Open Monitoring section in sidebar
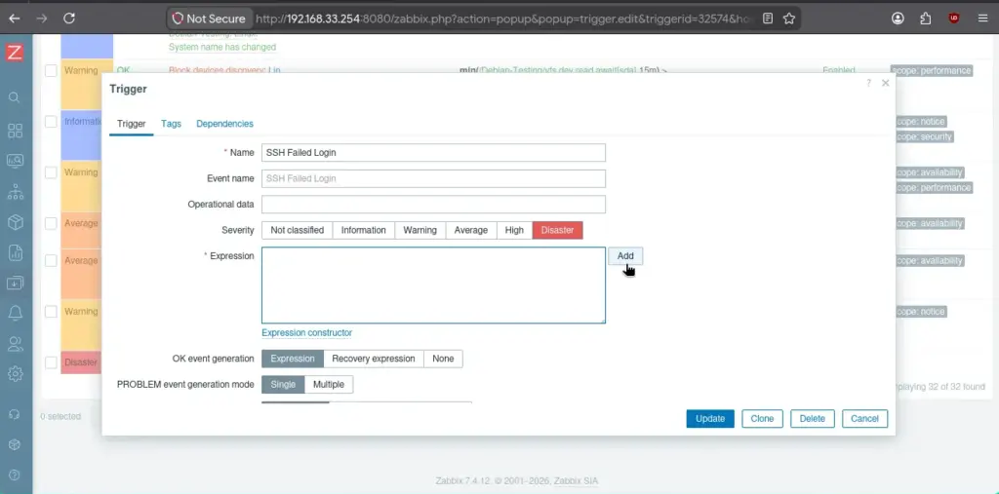The width and height of the screenshot is (999, 494). coord(15,161)
